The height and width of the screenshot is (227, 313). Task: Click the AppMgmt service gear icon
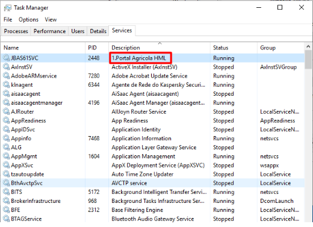coord(6,156)
